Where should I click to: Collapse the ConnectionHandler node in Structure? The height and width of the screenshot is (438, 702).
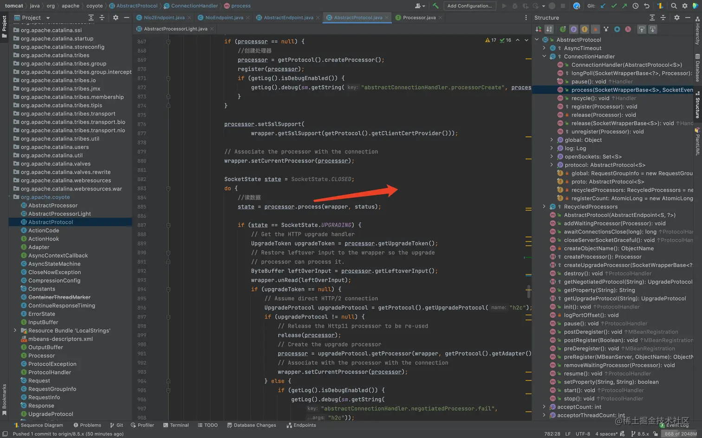tap(544, 57)
